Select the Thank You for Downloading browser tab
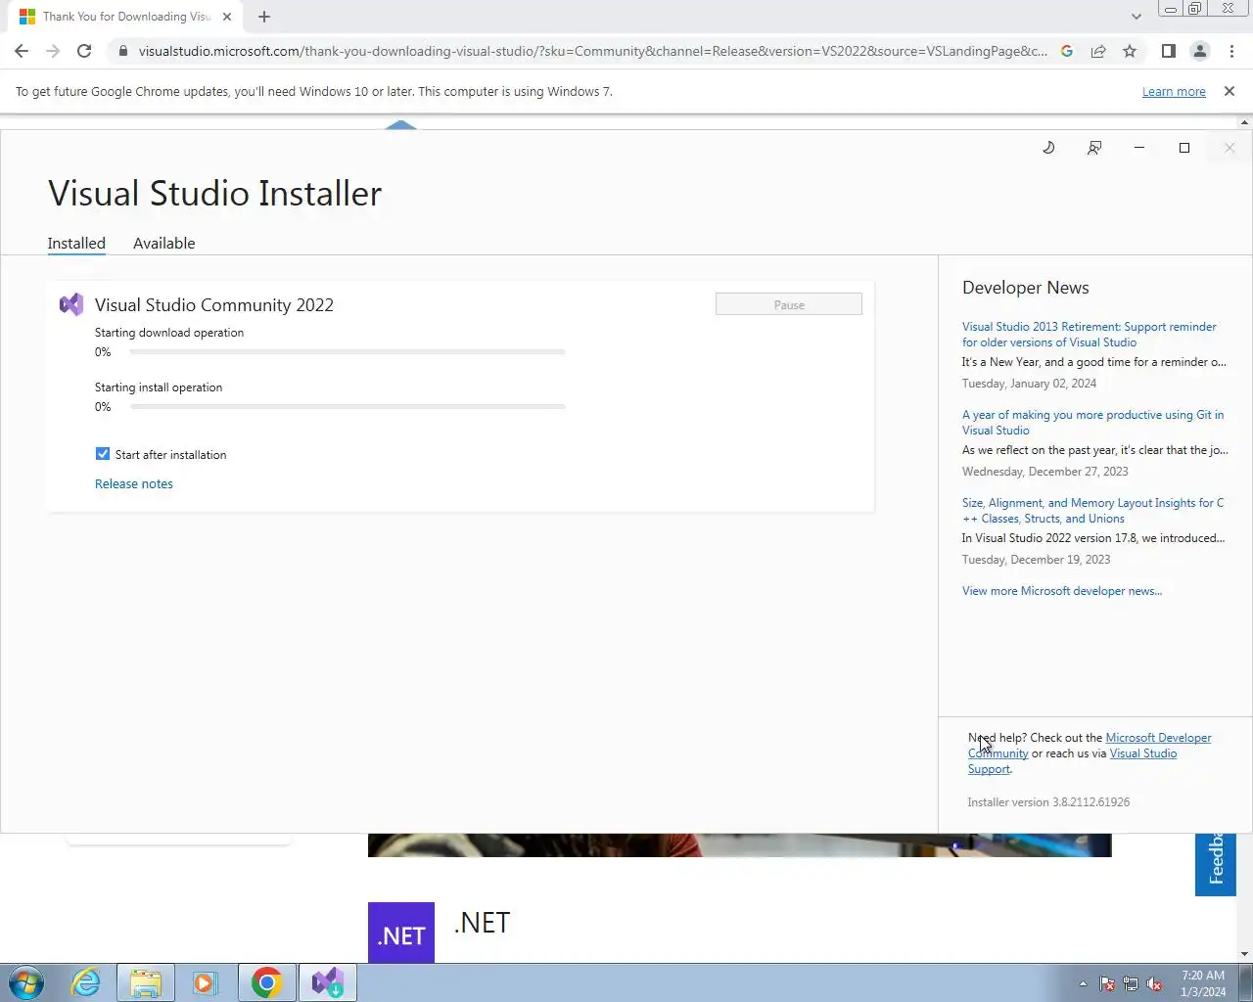1253x1002 pixels. [x=126, y=17]
